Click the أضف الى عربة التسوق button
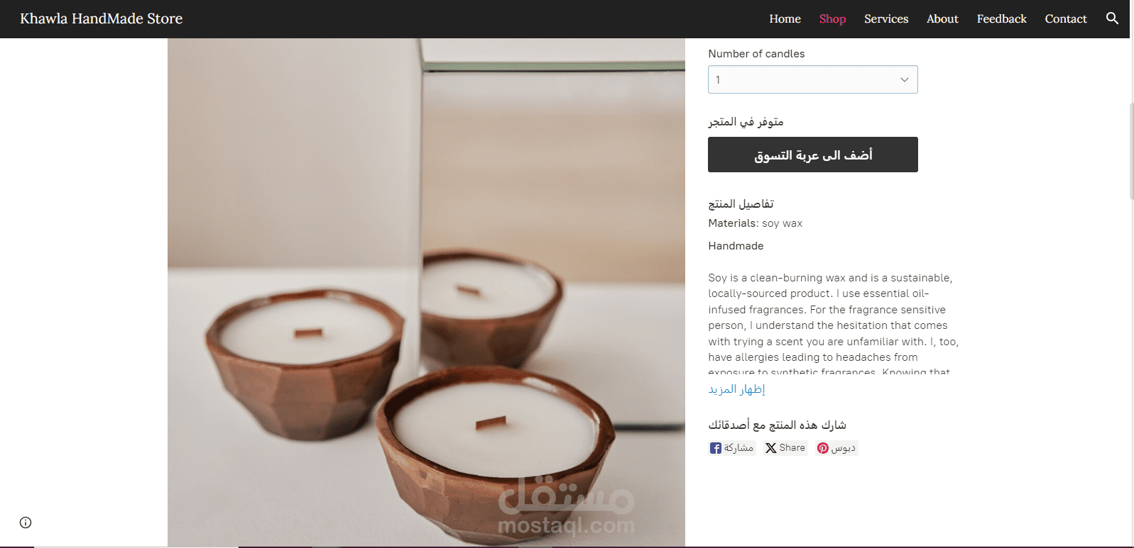The width and height of the screenshot is (1134, 548). click(812, 155)
